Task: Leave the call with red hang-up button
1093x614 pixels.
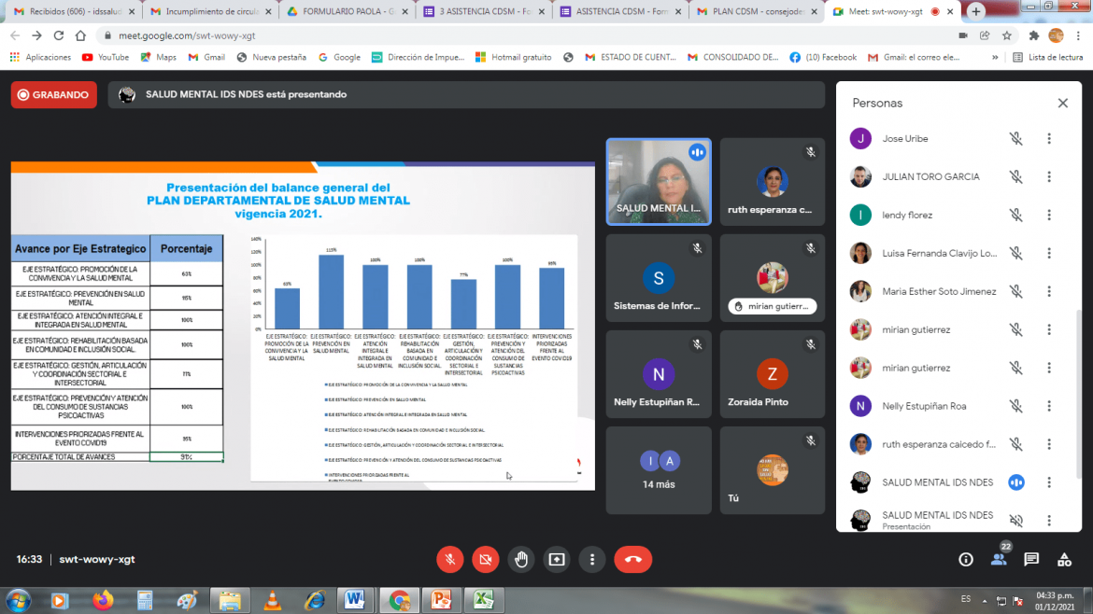Action: [x=632, y=559]
